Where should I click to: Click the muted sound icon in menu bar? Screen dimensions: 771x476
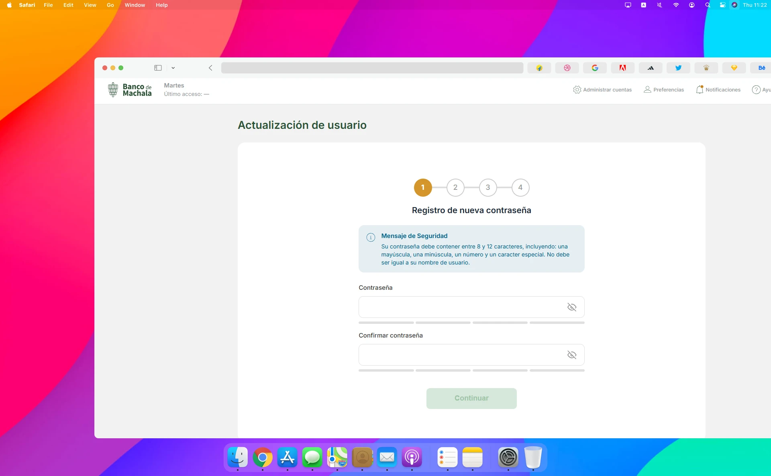(x=659, y=5)
